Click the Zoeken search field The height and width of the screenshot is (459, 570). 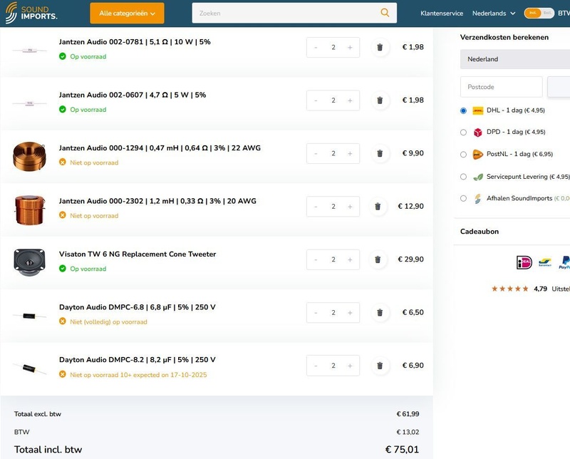tap(286, 13)
